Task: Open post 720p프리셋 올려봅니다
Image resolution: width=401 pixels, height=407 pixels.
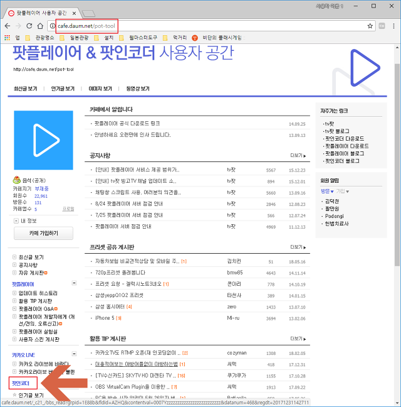Action: (120, 273)
